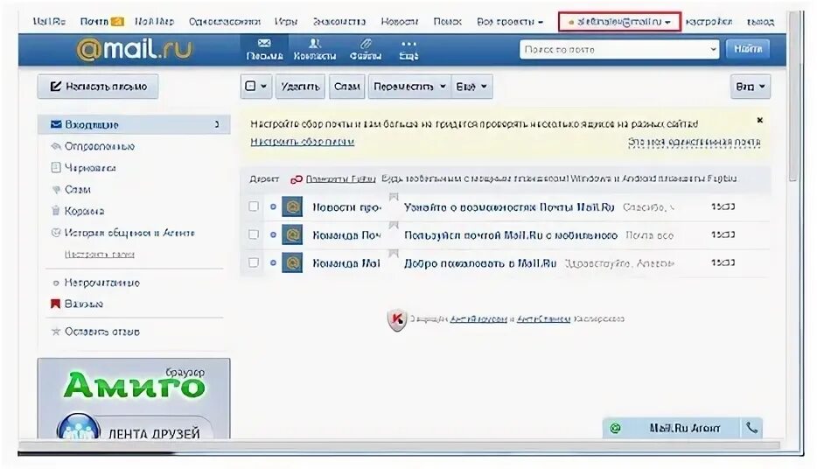The image size is (817, 469).
Task: Open the Планшеты Fujitsu ad link
Action: pyautogui.click(x=341, y=178)
